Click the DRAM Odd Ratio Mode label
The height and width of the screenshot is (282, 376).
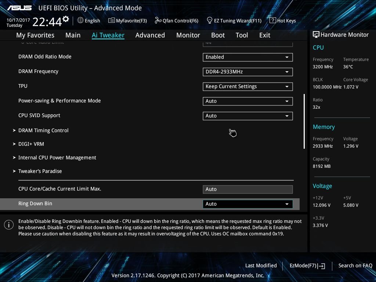(45, 57)
